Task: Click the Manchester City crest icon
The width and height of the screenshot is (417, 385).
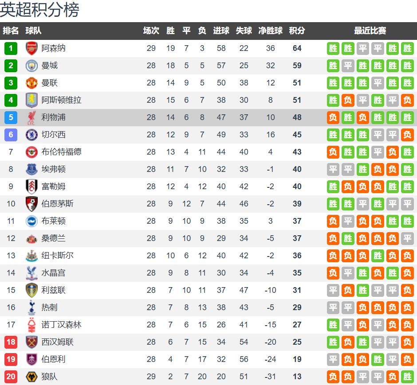Action: coord(31,66)
